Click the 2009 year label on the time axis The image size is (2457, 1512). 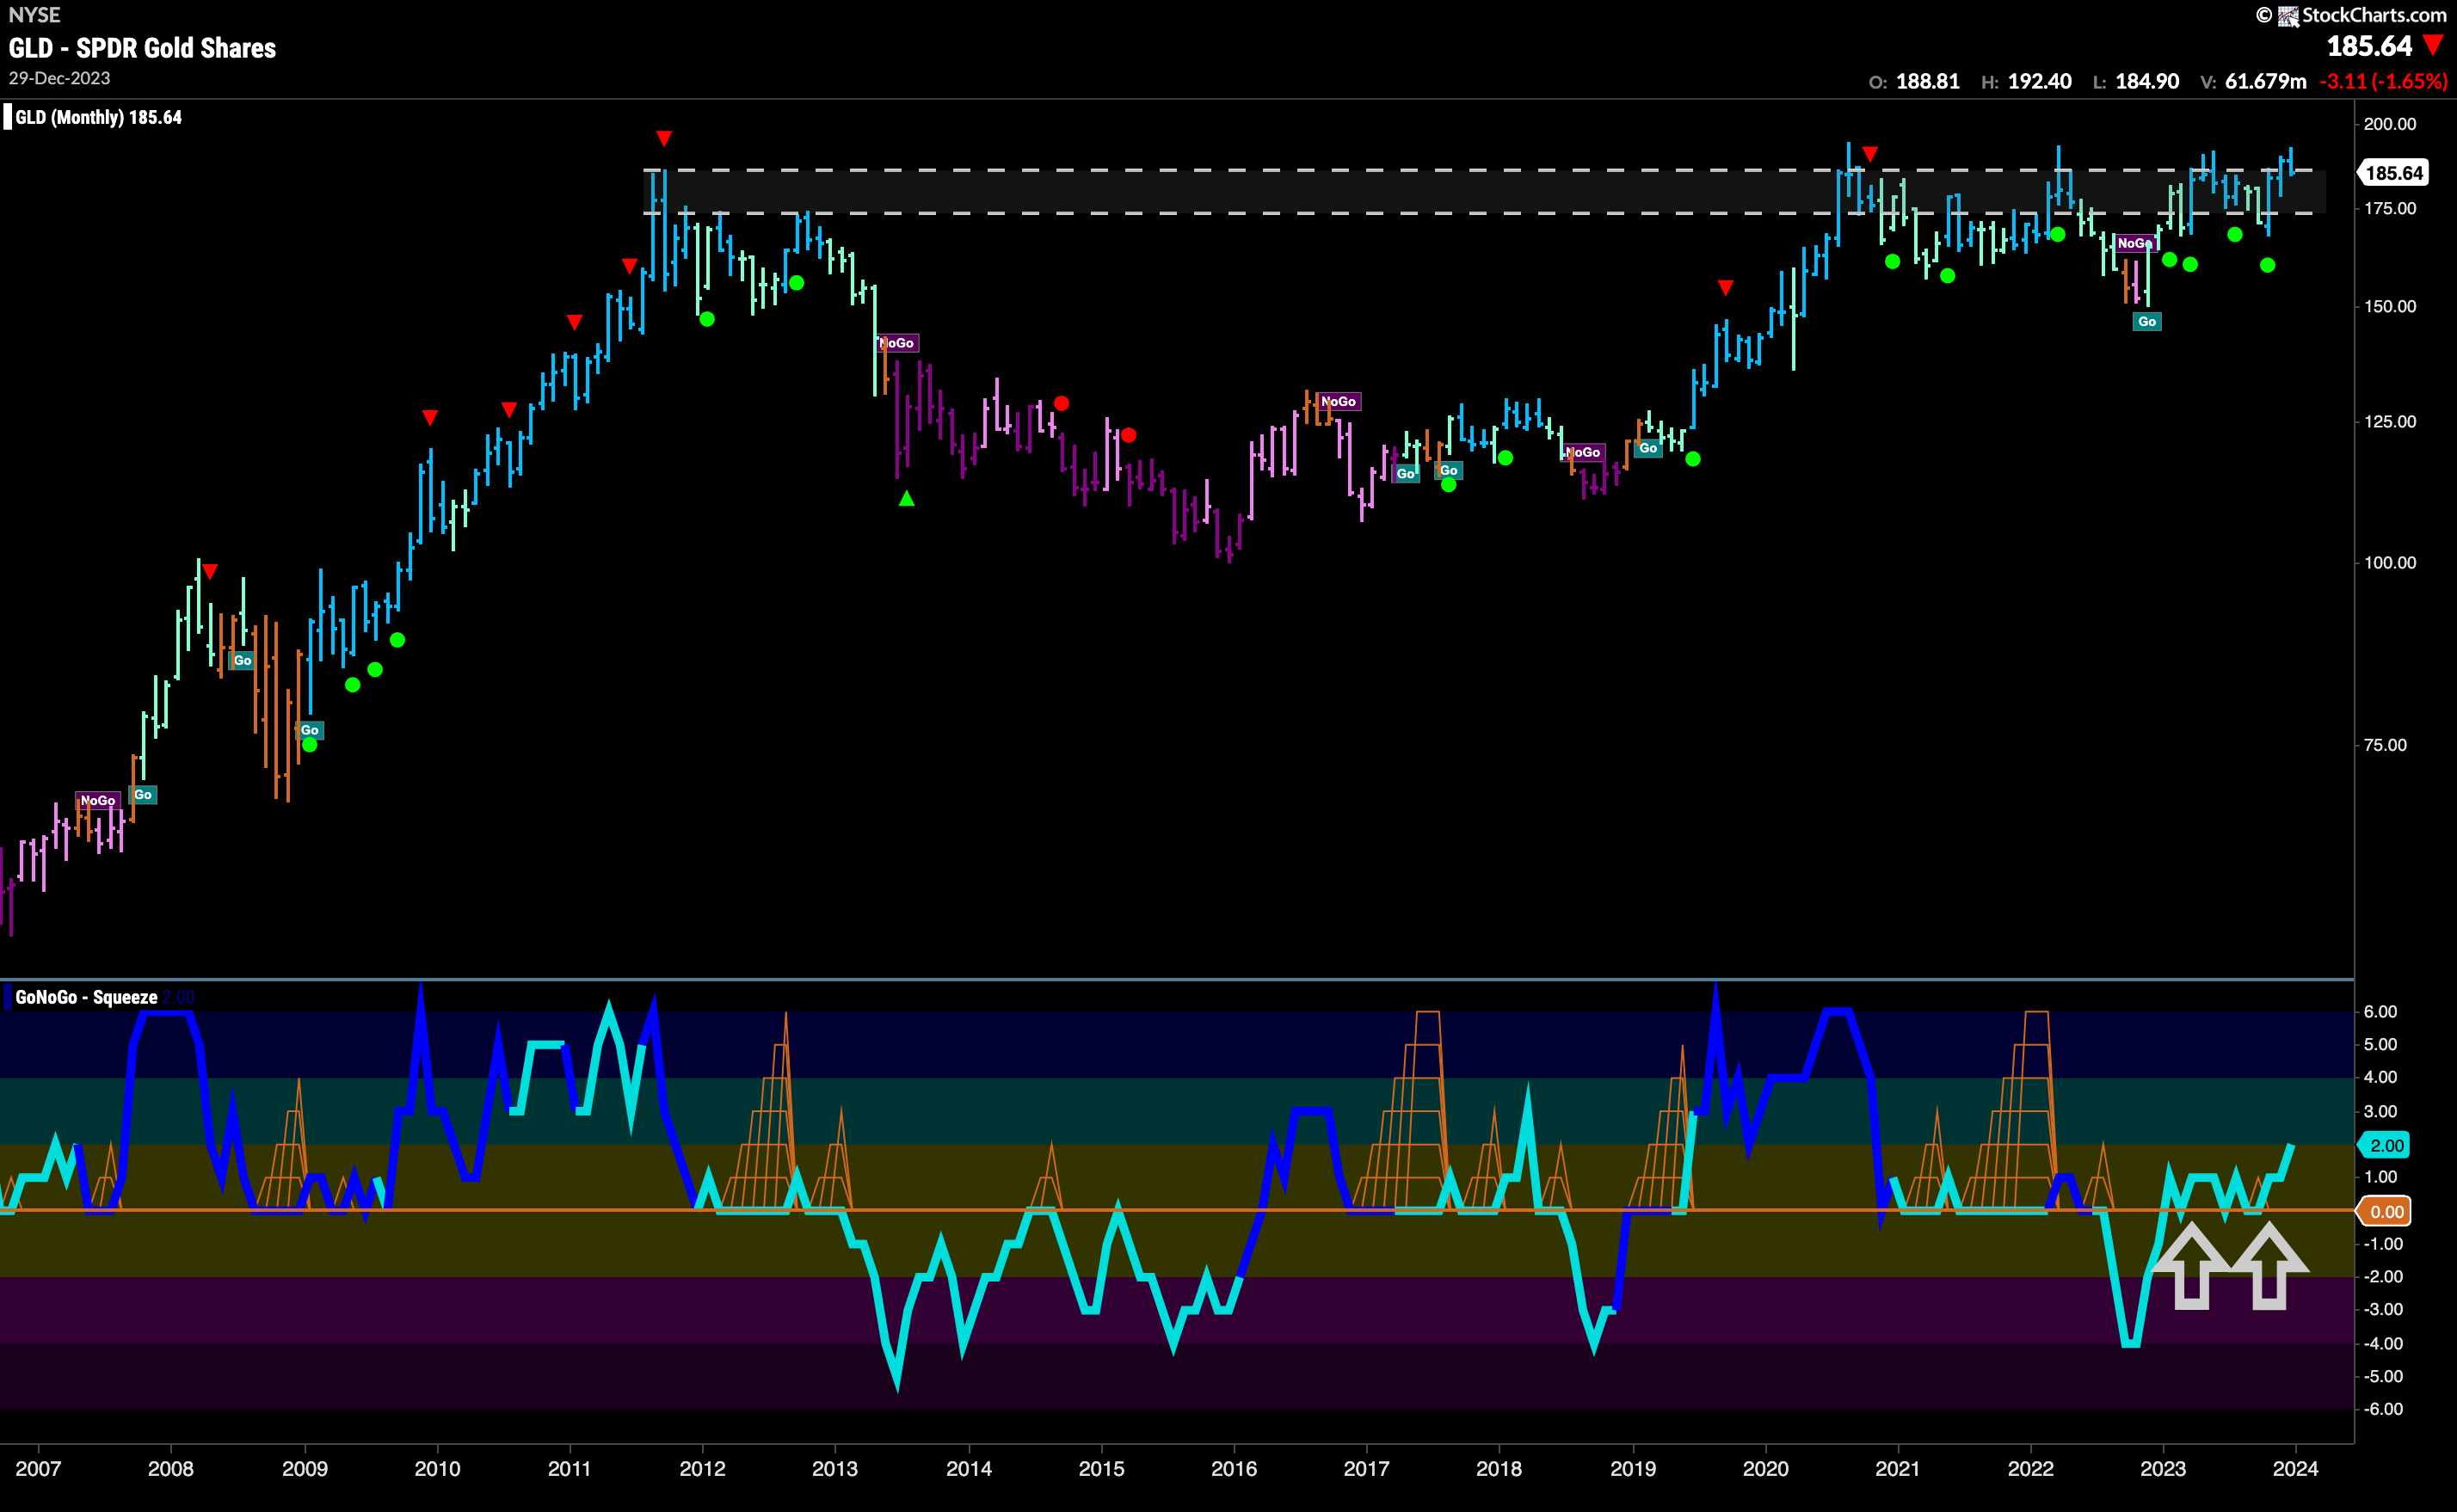pyautogui.click(x=305, y=1468)
